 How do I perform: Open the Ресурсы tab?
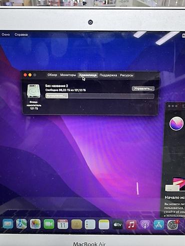click(126, 75)
